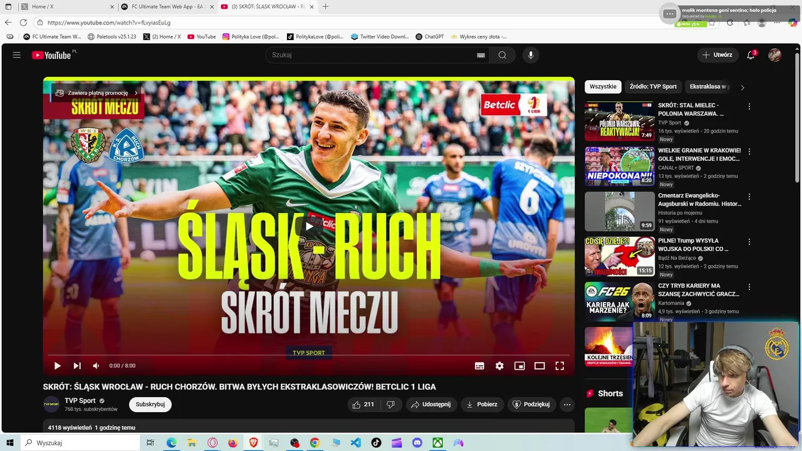Viewport: 802px width, 451px height.
Task: Open the TVP Sport channel name link
Action: (80, 401)
